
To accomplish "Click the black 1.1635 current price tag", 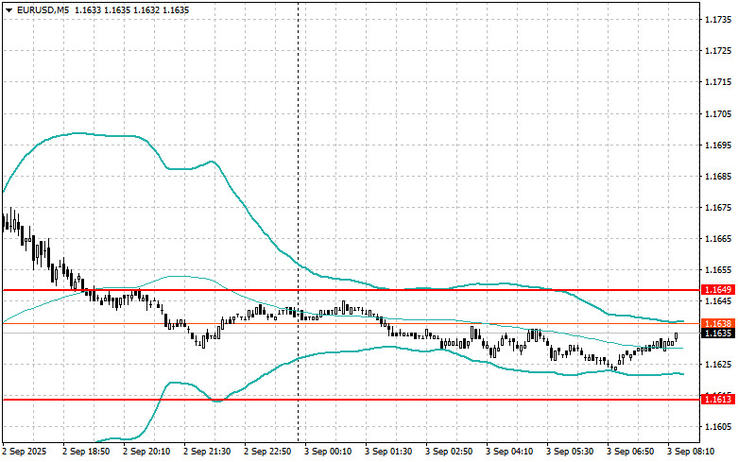I will [718, 334].
